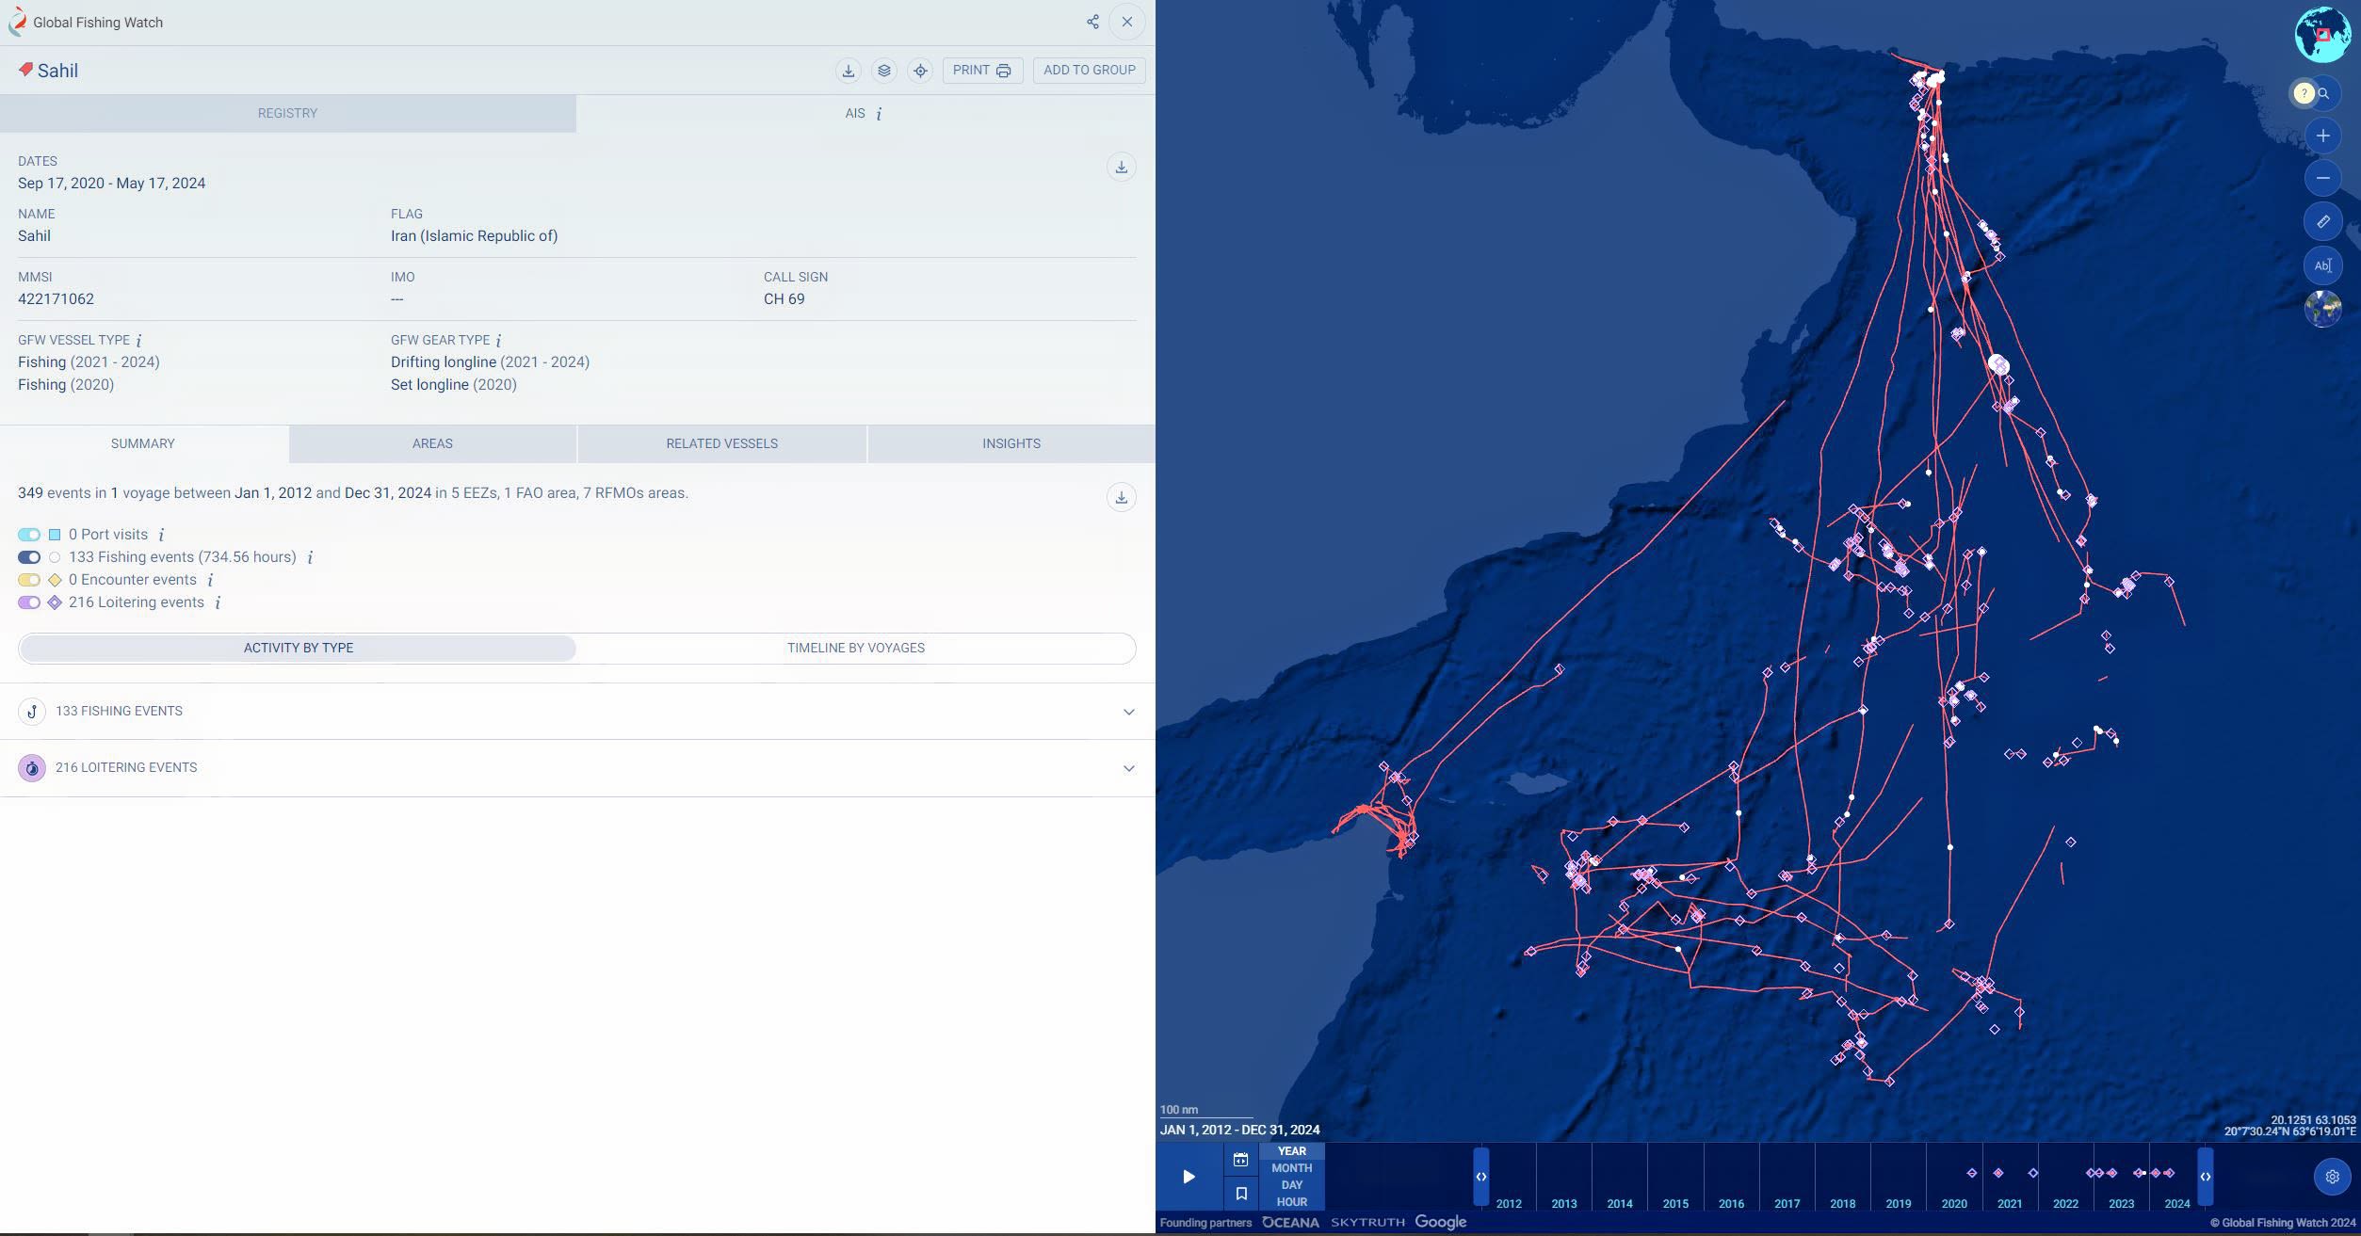Open the Related Vessels tab
The width and height of the screenshot is (2361, 1236).
tap(721, 443)
